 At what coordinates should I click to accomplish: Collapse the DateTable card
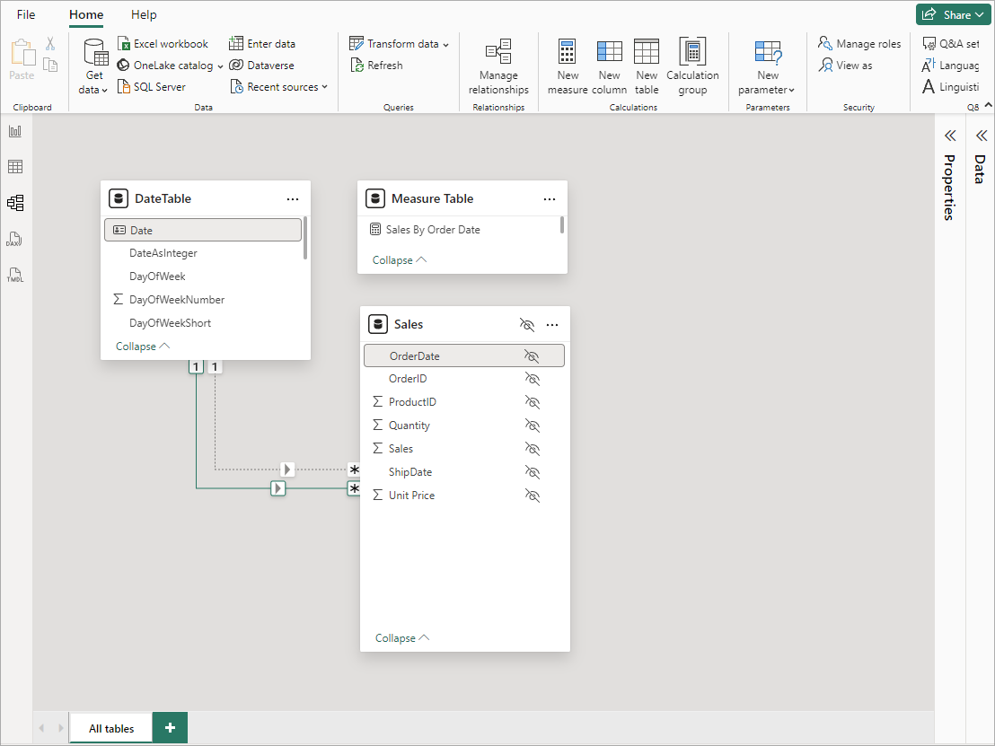pyautogui.click(x=142, y=347)
